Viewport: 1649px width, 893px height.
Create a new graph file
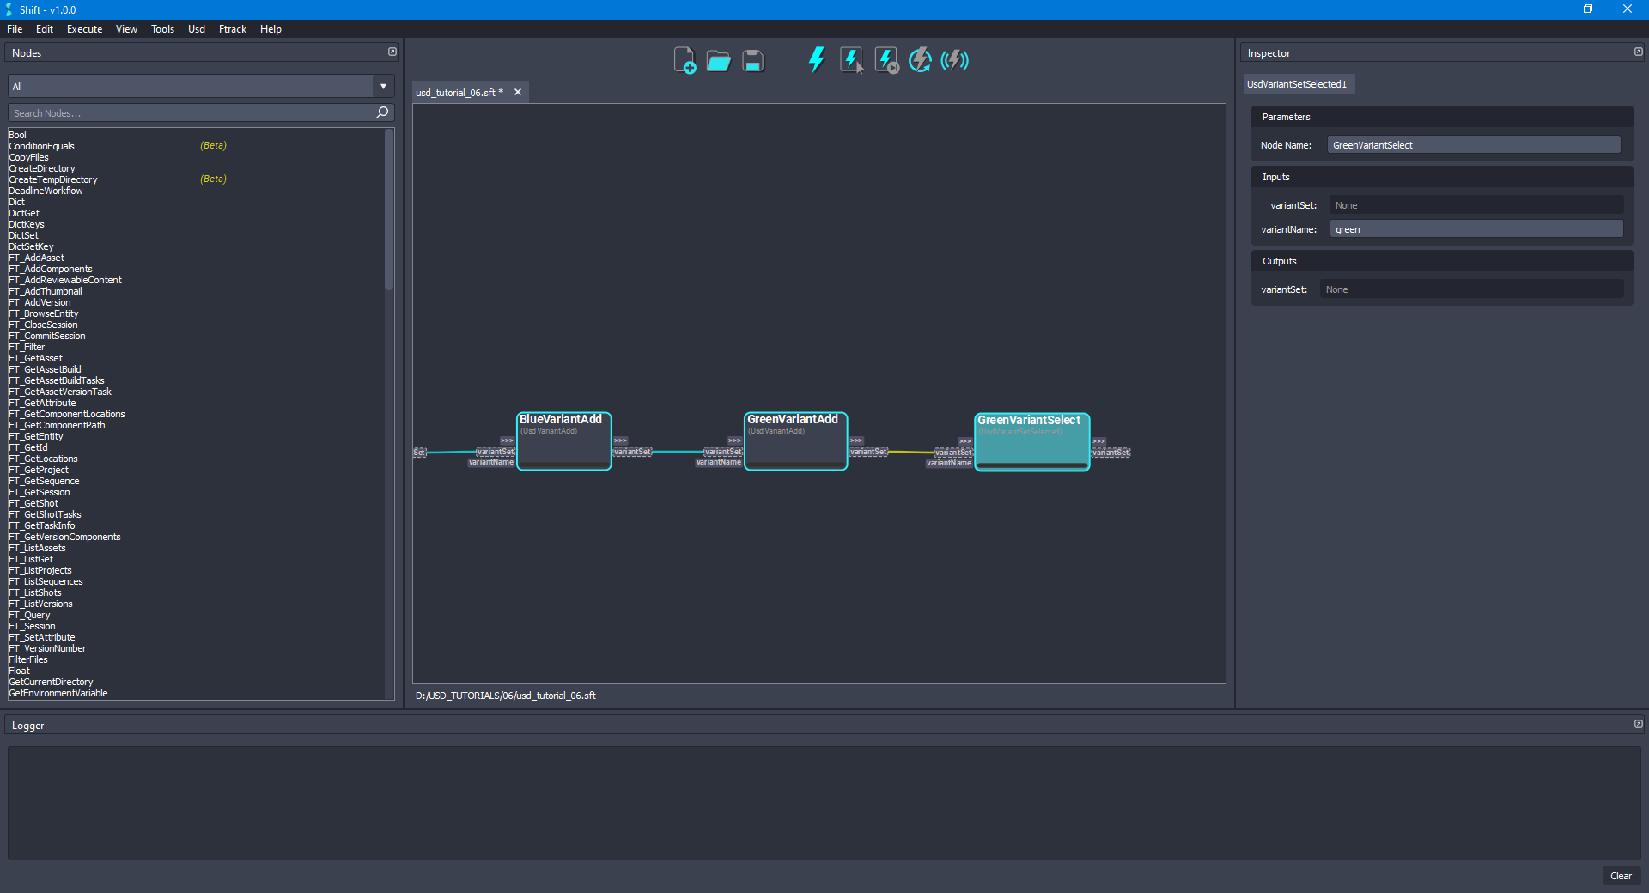coord(685,60)
